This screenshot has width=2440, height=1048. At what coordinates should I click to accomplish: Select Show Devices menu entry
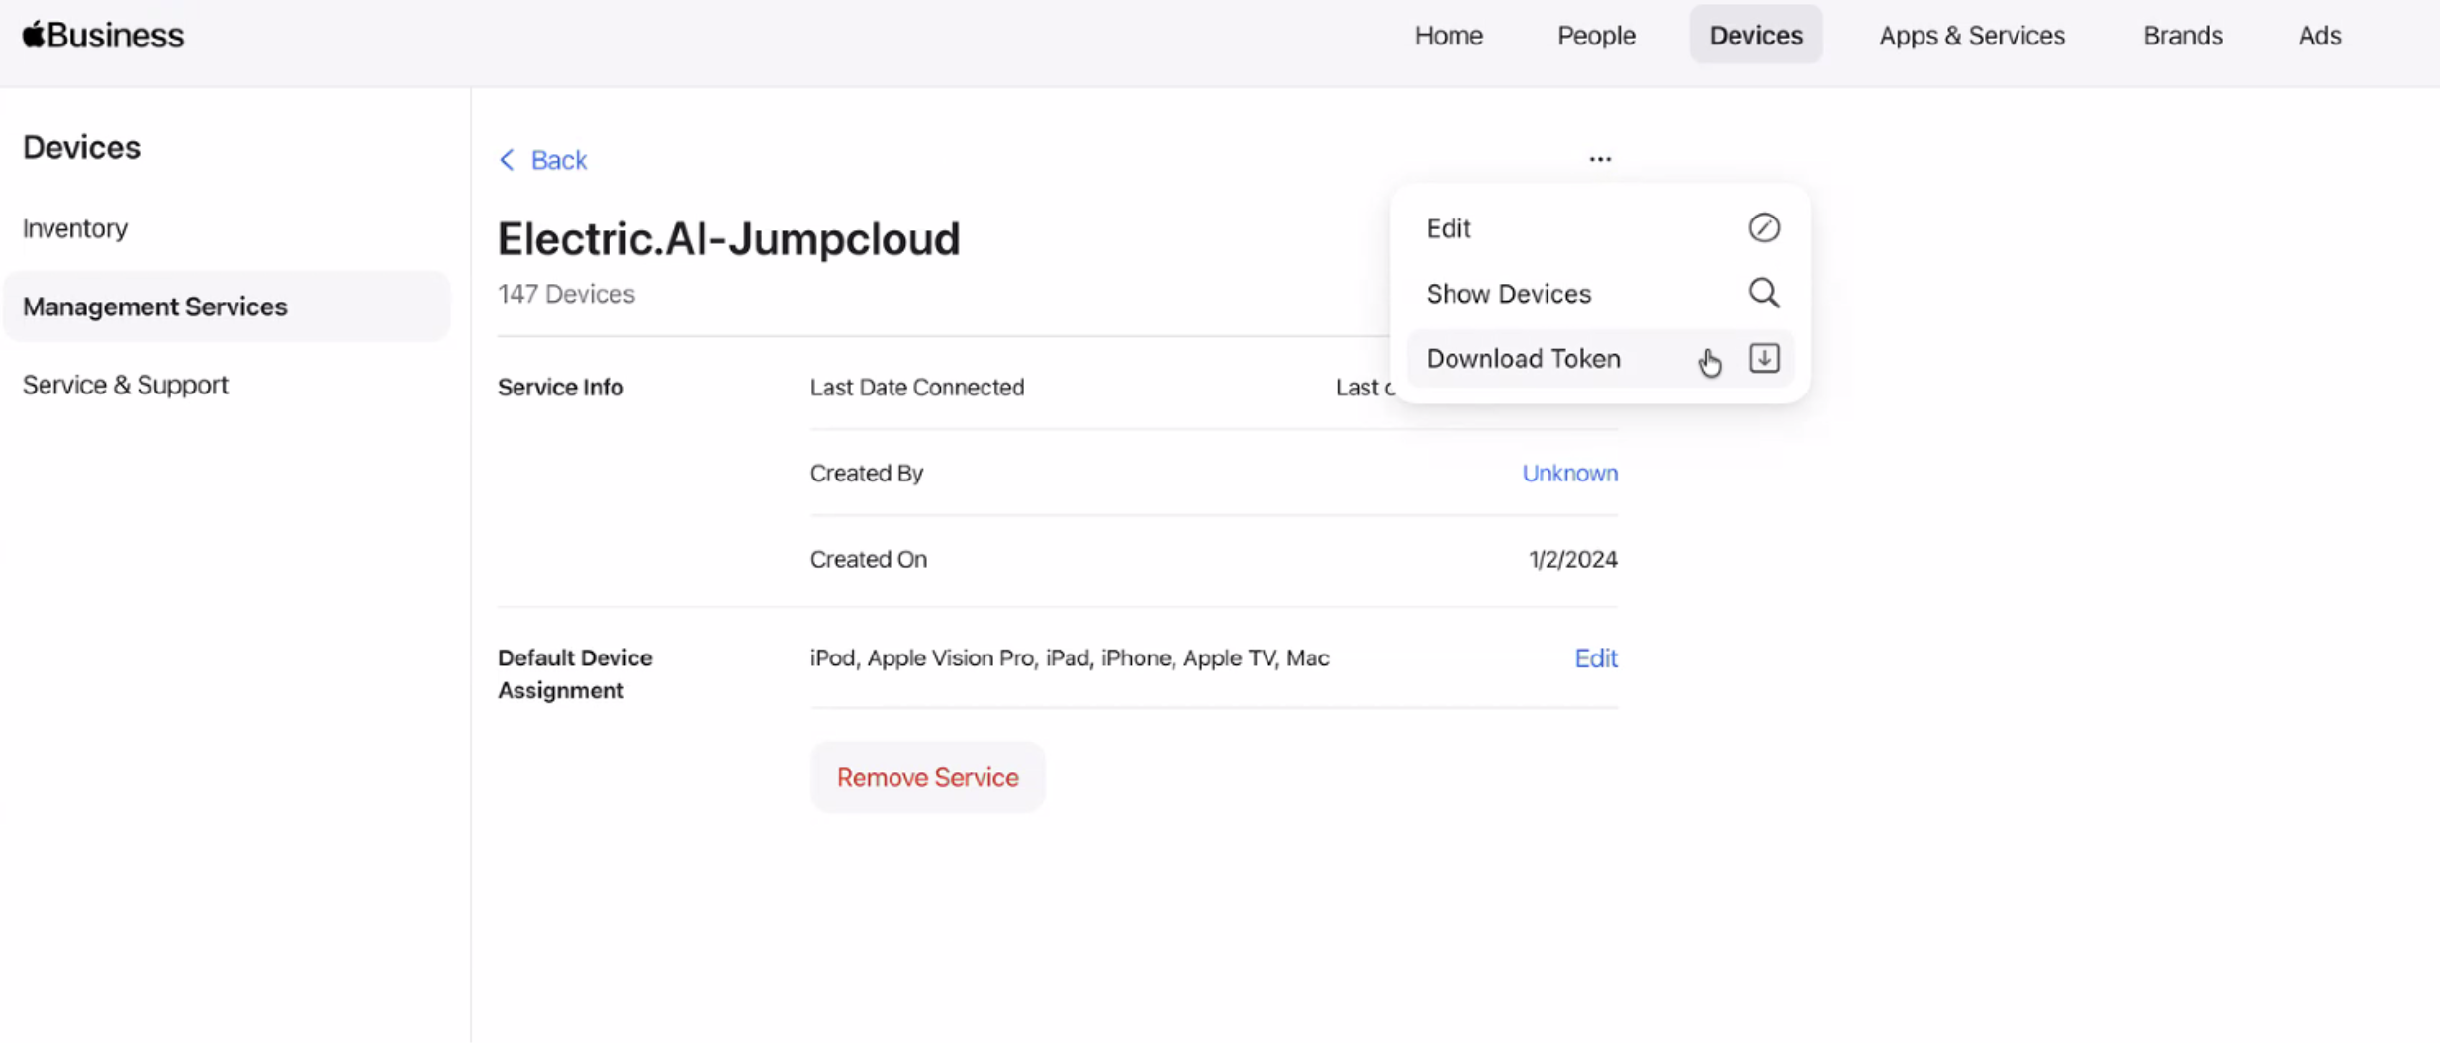pyautogui.click(x=1600, y=294)
